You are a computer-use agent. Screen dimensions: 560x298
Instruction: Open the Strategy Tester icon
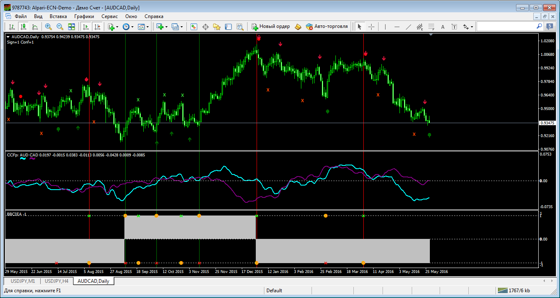(240, 27)
